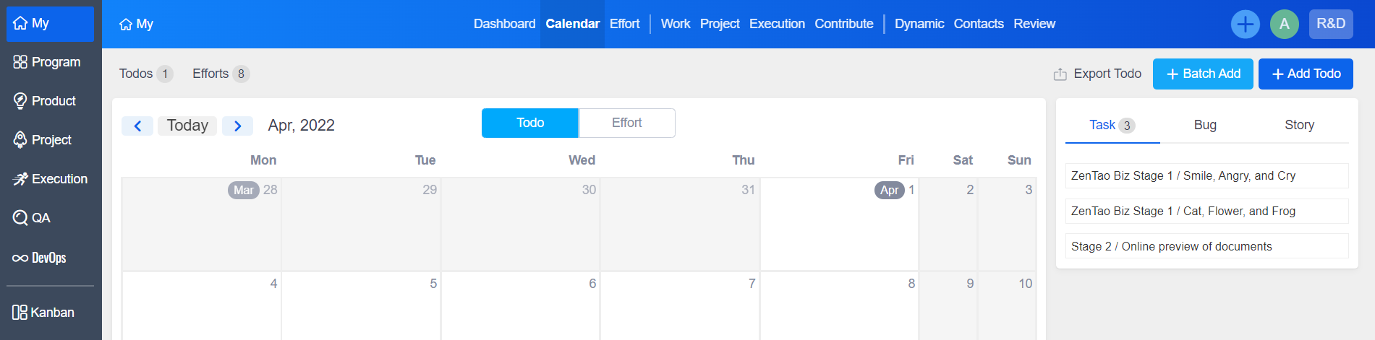Switch calendar view to Effort
1375x340 pixels.
[x=626, y=123]
